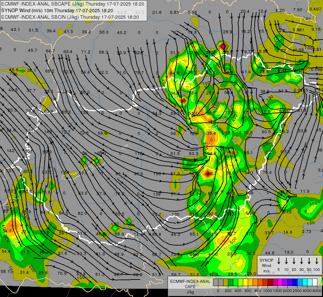Click the map value 81.3
The image size is (323, 297).
click(x=100, y=274)
